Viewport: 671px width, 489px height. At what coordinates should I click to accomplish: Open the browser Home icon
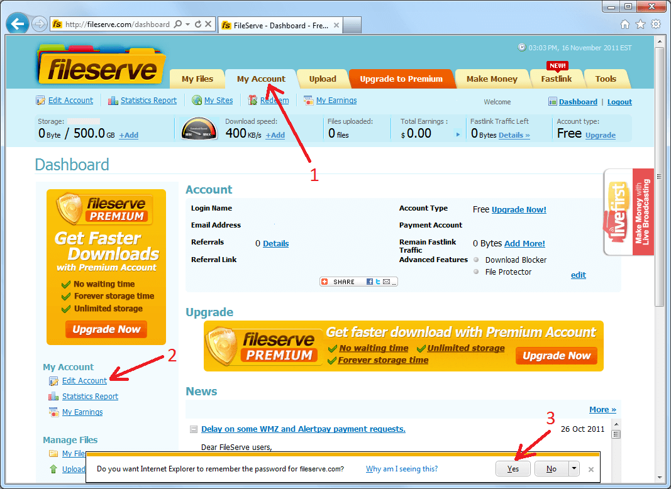[x=625, y=25]
